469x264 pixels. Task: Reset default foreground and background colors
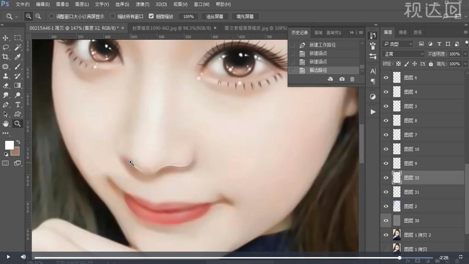click(x=6, y=154)
